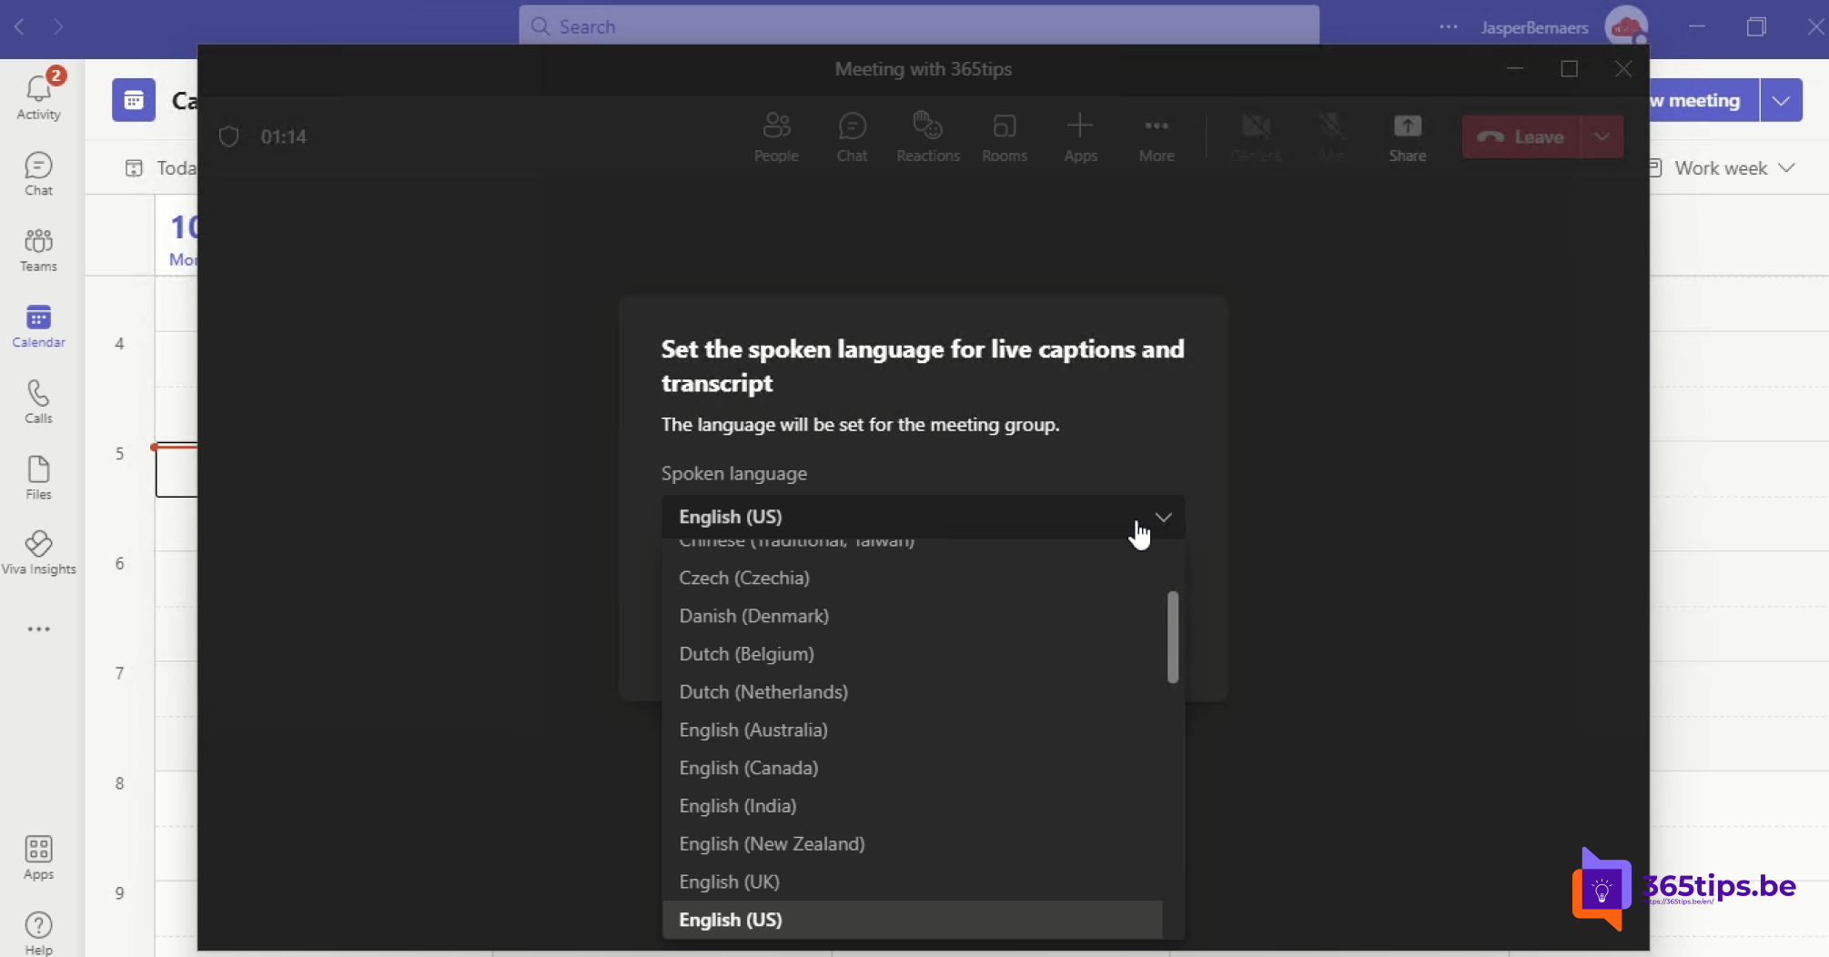Choose Dutch (Netherlands) as spoken language
The width and height of the screenshot is (1829, 957).
913,692
